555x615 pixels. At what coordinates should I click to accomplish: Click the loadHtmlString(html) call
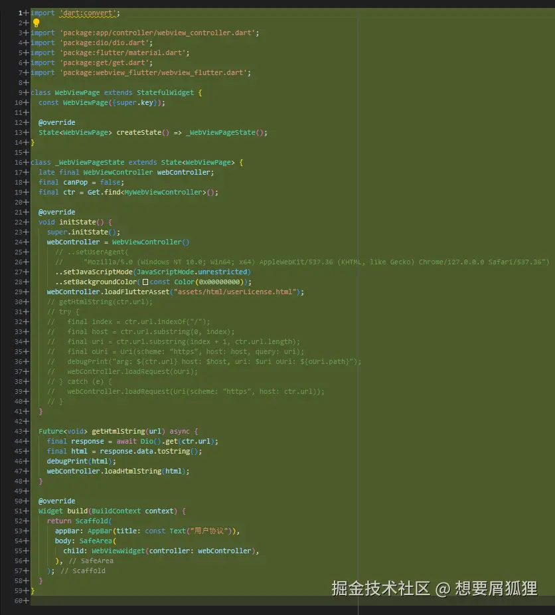pos(145,472)
